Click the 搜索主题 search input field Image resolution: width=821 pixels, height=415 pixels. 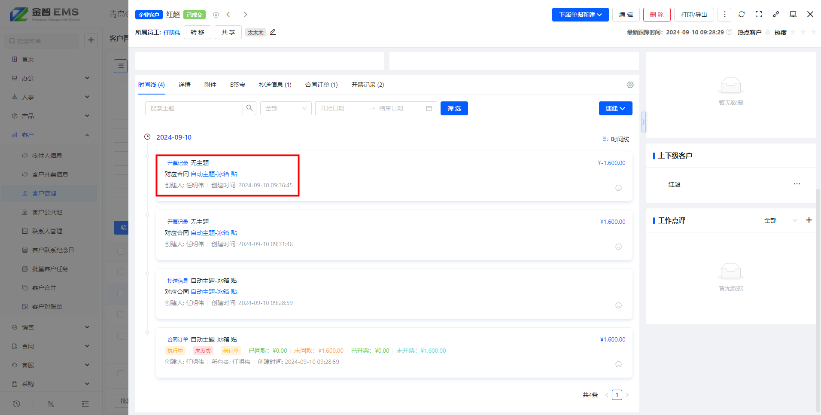194,108
